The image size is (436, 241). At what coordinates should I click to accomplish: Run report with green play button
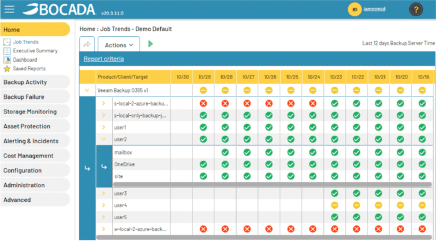pos(151,44)
